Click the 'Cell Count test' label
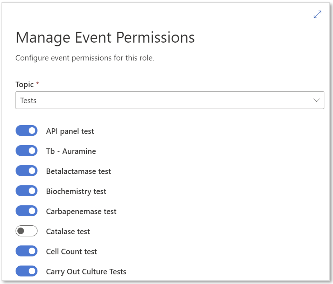Viewport: 333px width, 284px height. tap(72, 252)
